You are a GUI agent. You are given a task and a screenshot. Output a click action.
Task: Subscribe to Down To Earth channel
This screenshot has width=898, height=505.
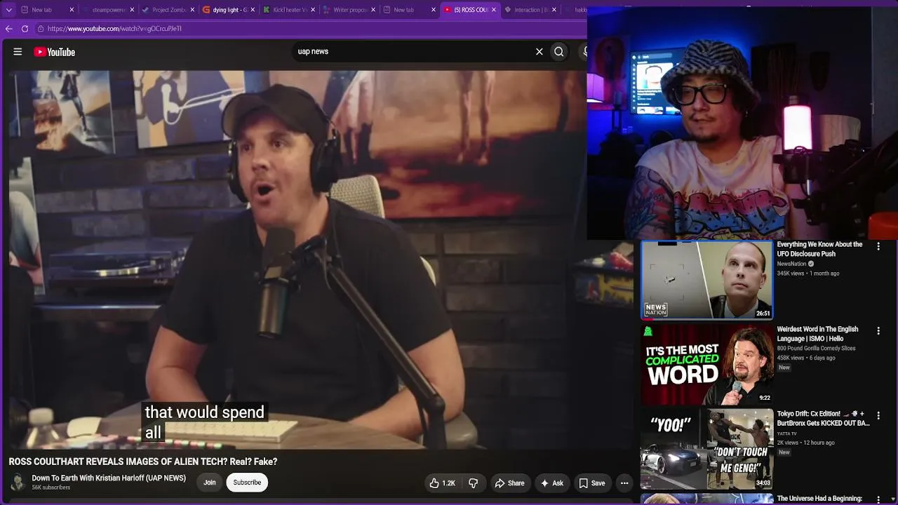pyautogui.click(x=247, y=483)
